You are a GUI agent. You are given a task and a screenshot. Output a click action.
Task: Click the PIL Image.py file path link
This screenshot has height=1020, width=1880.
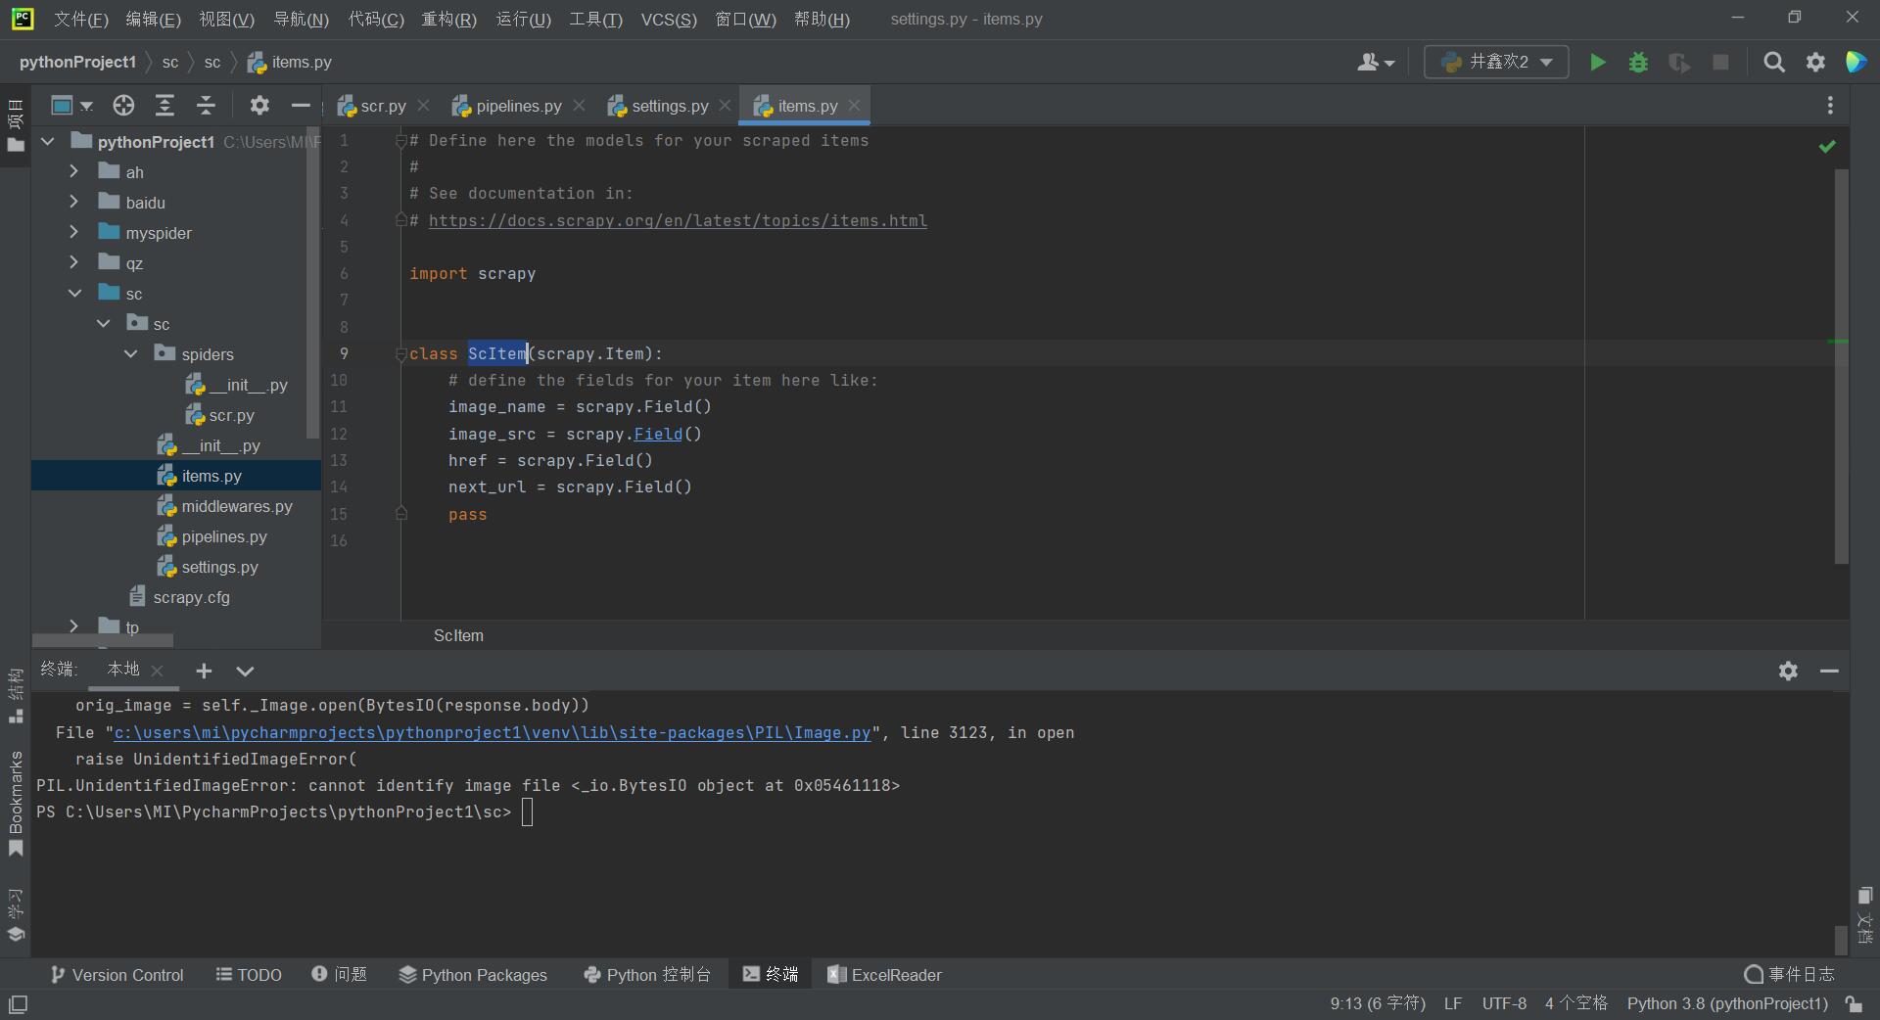492,733
